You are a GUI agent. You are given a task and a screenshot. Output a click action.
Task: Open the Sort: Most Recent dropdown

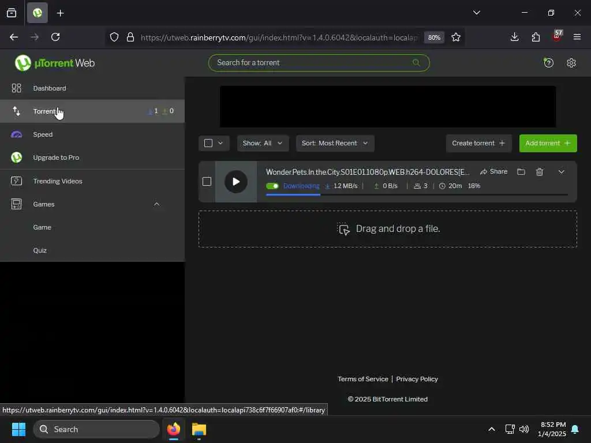[335, 143]
